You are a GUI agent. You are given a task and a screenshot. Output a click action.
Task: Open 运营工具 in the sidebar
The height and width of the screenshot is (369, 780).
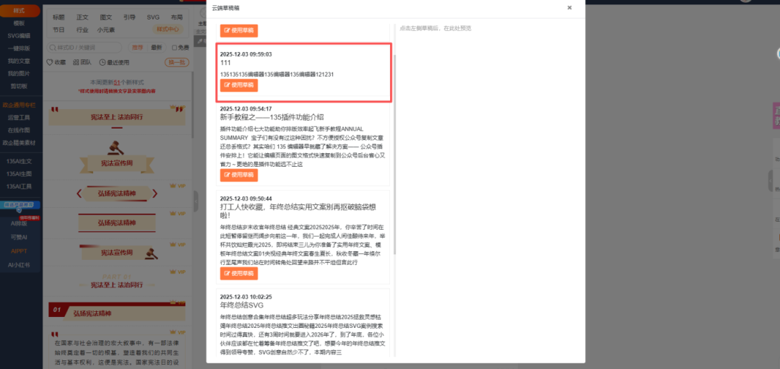coord(20,118)
